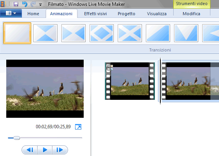
Task: Select the first clip in the storyboard
Action: 130,81
